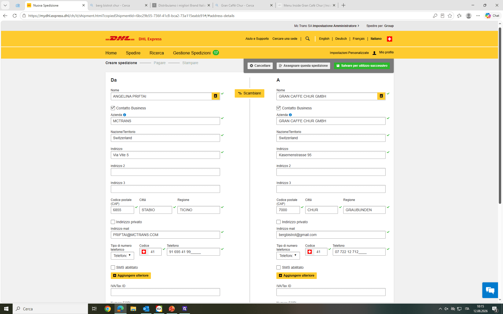Open sender country code 41 selector
The width and height of the screenshot is (503, 314).
pos(150,252)
